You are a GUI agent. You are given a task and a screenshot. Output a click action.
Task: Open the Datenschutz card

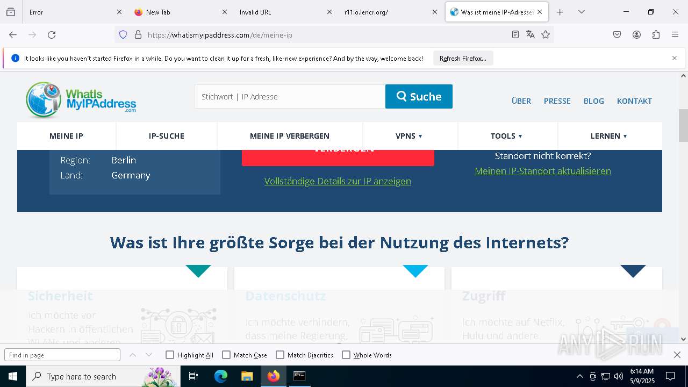pos(339,305)
